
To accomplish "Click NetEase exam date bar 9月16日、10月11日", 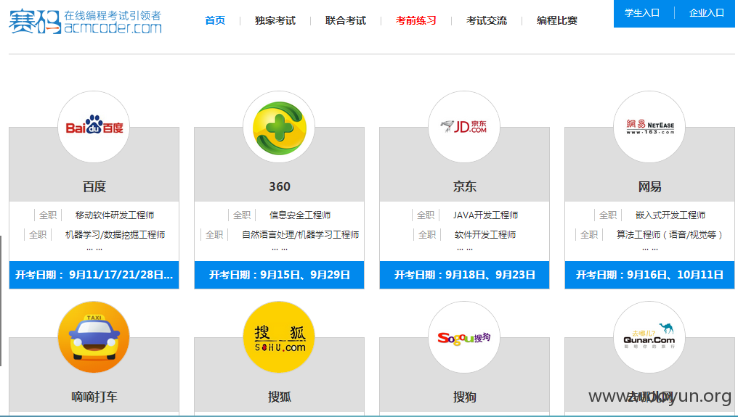I will (x=649, y=275).
